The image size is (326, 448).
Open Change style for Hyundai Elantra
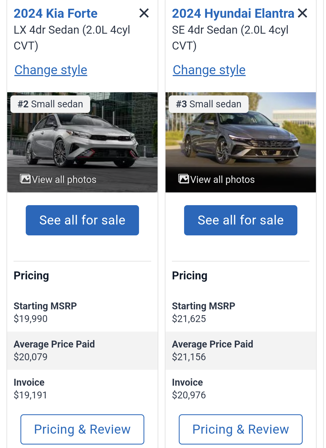click(209, 70)
